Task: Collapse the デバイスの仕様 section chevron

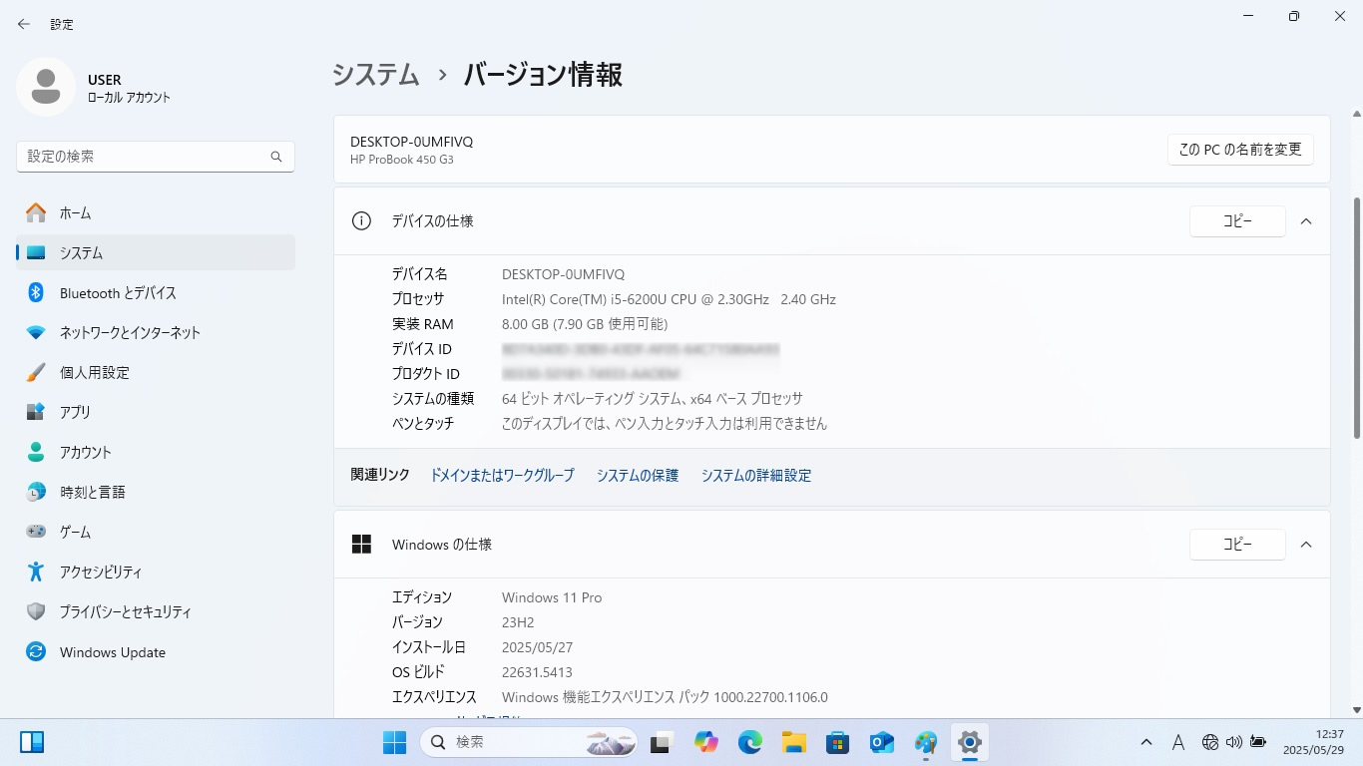Action: point(1306,221)
